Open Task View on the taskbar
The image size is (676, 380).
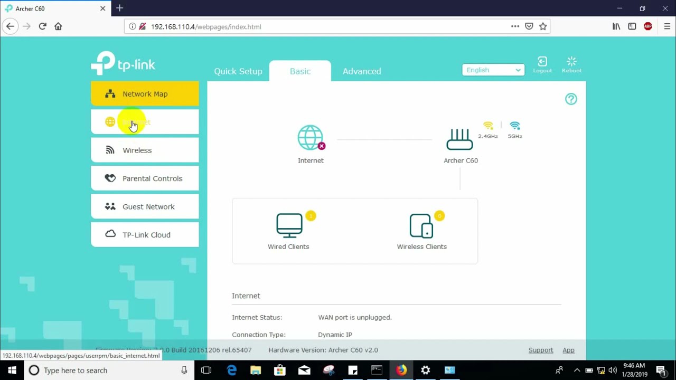[x=206, y=370]
